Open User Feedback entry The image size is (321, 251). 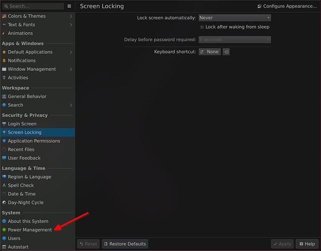coord(38,158)
